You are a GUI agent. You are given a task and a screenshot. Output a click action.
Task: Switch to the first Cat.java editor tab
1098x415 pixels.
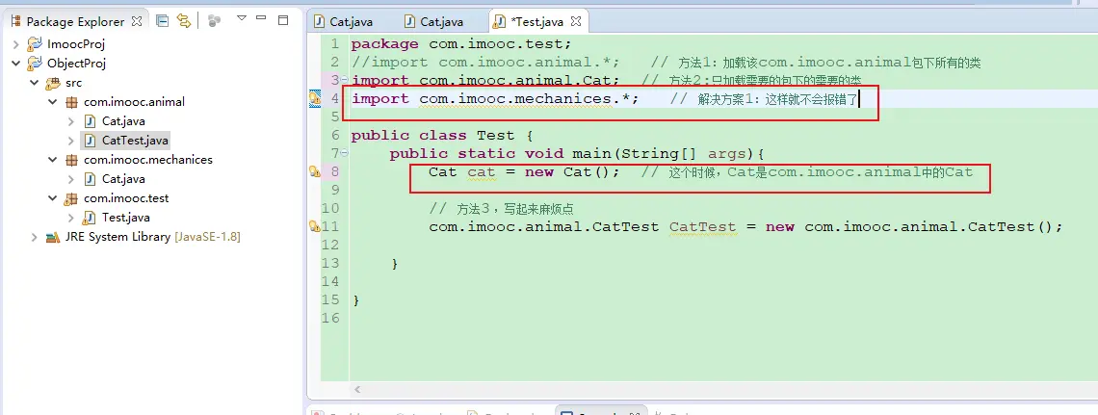click(351, 21)
